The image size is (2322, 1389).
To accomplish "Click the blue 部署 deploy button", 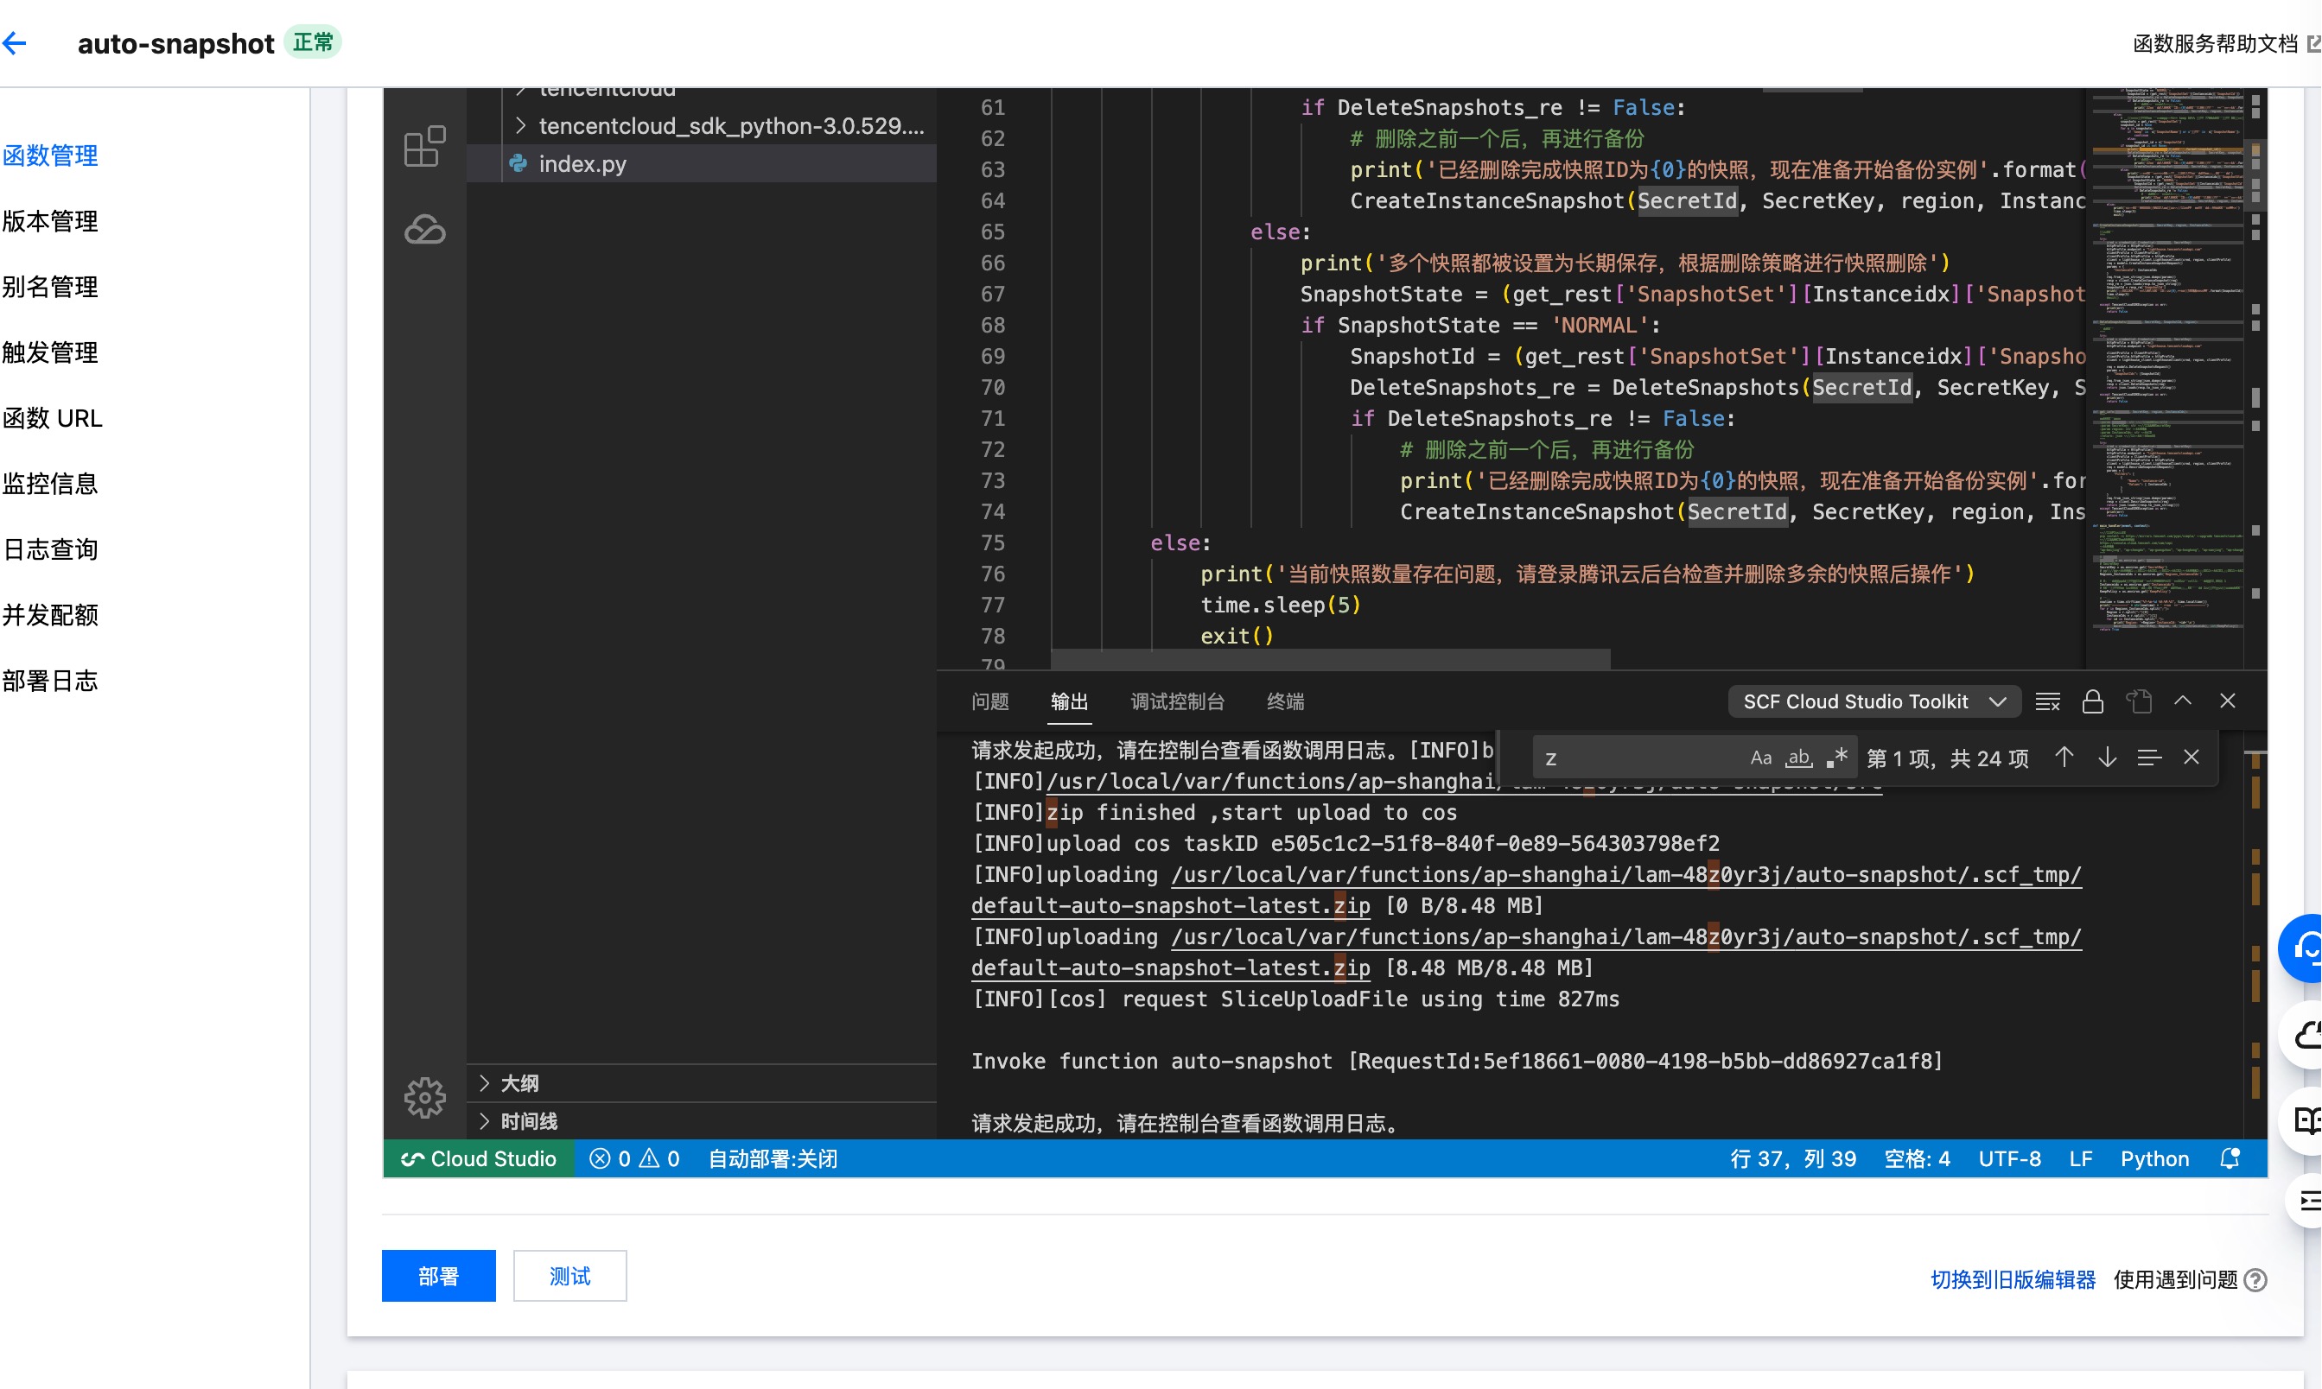I will tap(438, 1276).
